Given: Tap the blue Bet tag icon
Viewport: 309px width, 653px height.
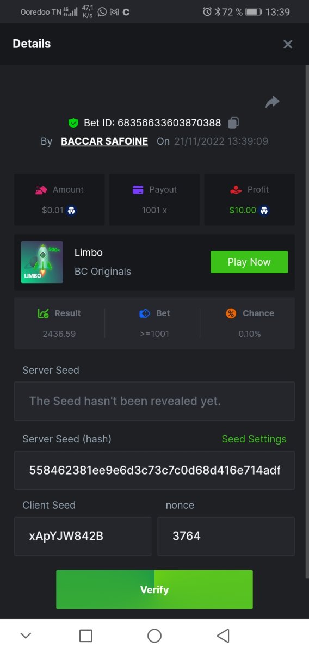Looking at the screenshot, I should [145, 313].
